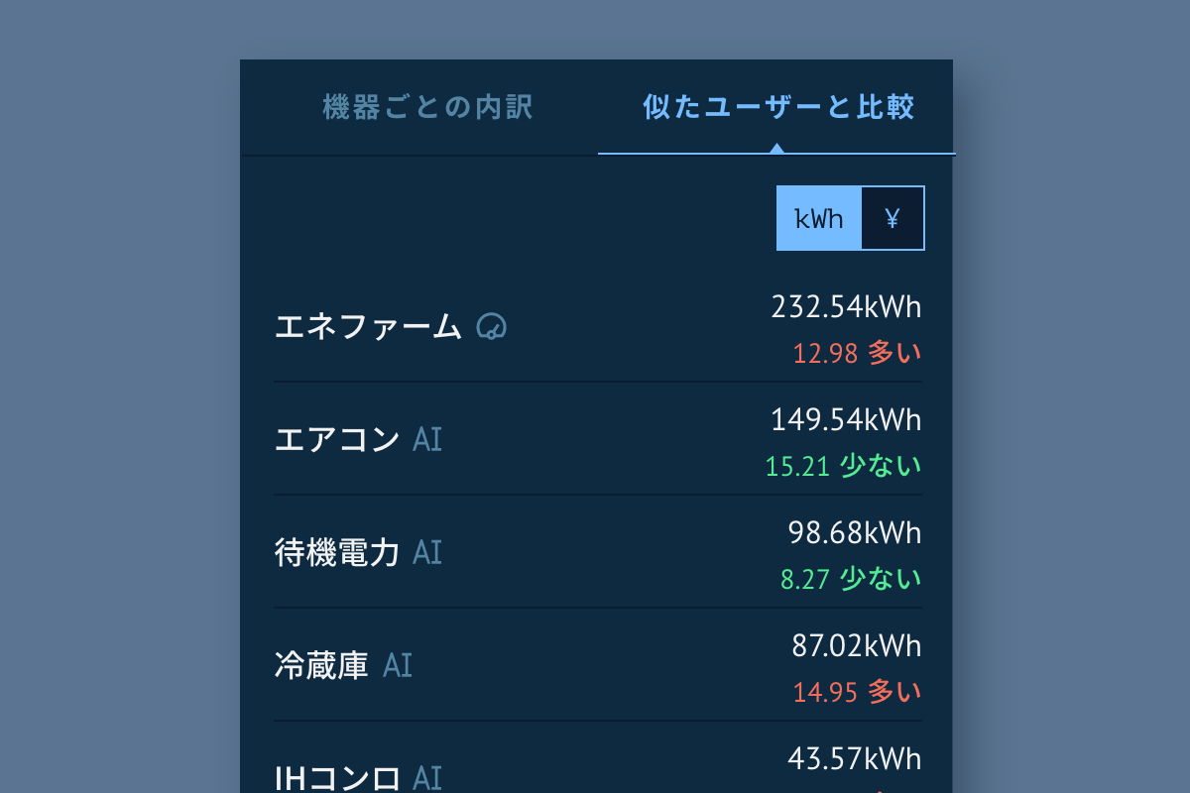The image size is (1190, 793).
Task: Click the AI badge next to エアコン
Action: [x=427, y=439]
